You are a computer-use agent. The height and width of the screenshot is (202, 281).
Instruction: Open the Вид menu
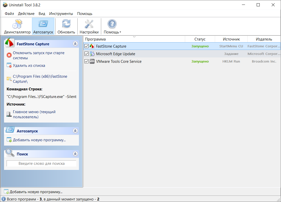[x=42, y=14]
